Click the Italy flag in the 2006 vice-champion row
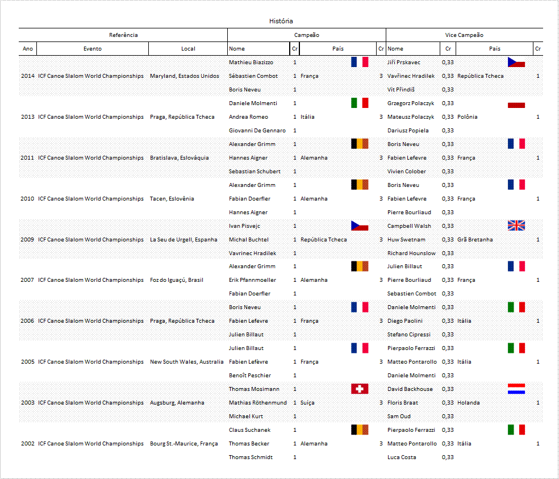The width and height of the screenshot is (559, 479). click(x=516, y=307)
